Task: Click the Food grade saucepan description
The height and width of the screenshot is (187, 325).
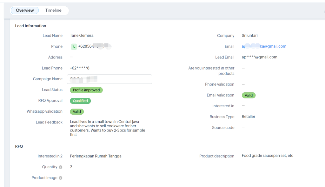Action: (x=267, y=156)
